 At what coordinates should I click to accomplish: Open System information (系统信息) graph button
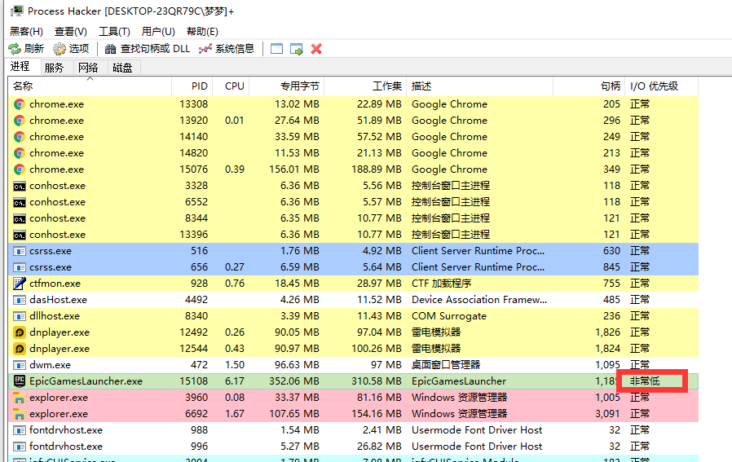point(227,49)
